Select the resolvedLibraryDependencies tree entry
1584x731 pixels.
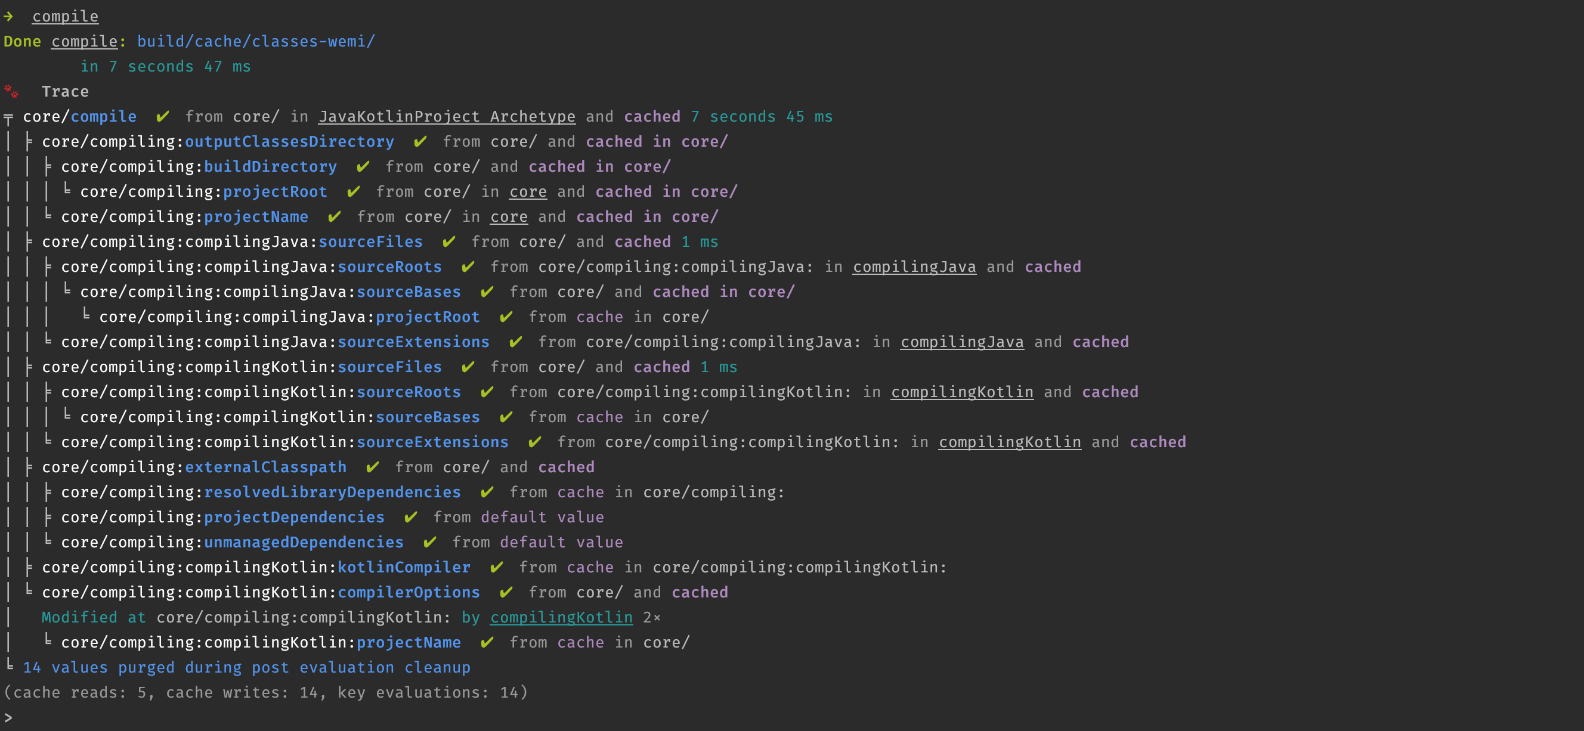tap(261, 492)
